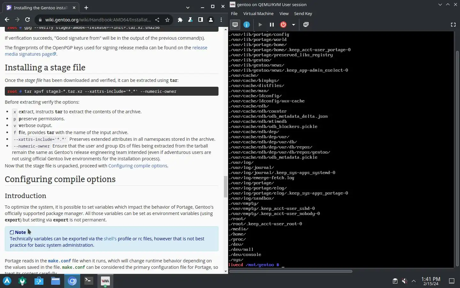Click the Installing a stage file heading
Screen dimensions: 460x288
pos(45,68)
